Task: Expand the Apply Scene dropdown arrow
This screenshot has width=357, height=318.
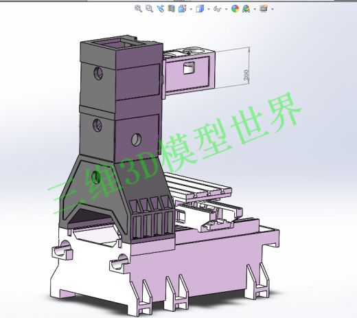Action: 255,10
